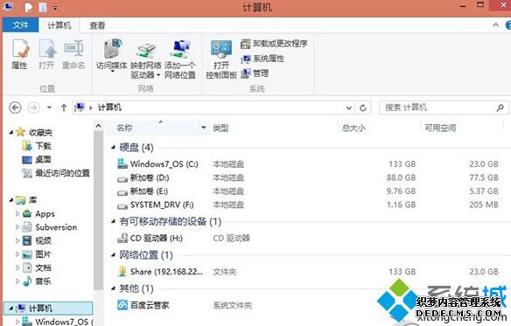Switch to the 计算机 (Computer) ribbon tab
The image size is (511, 326).
click(x=59, y=25)
